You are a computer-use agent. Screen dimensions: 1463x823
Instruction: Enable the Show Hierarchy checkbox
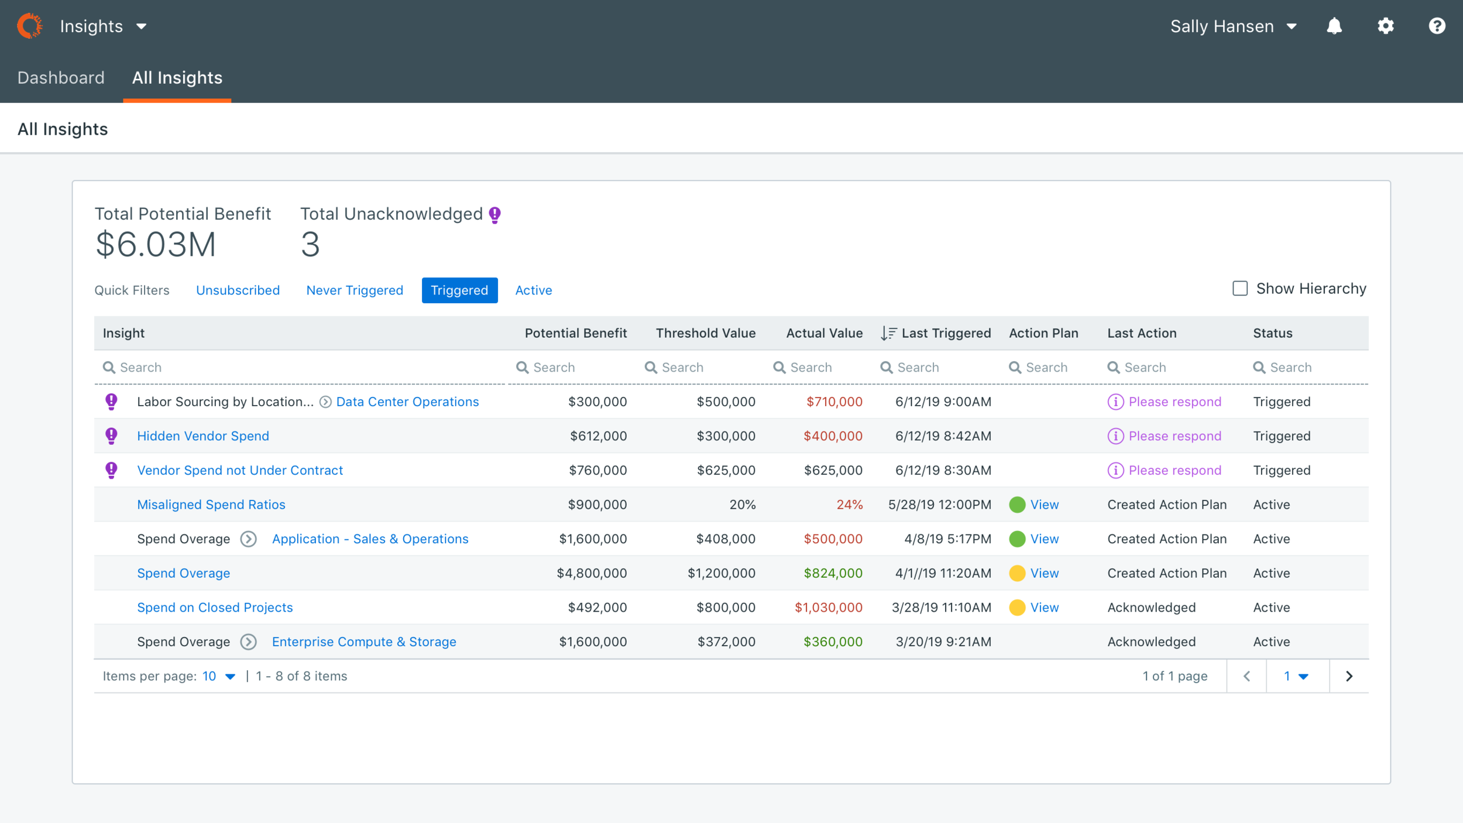[x=1239, y=289]
